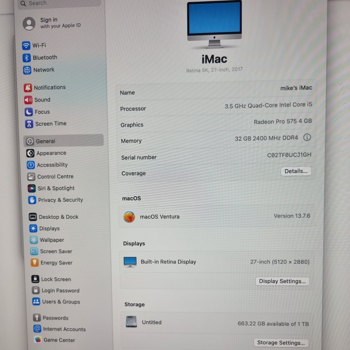Viewport: 350px width, 350px height.
Task: Select the Game Center icon
Action: [38, 340]
